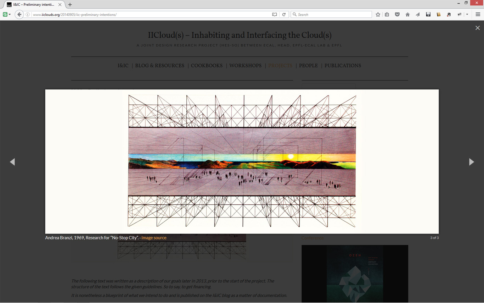This screenshot has height=303, width=484.
Task: Open a new browser tab
Action: tap(70, 5)
